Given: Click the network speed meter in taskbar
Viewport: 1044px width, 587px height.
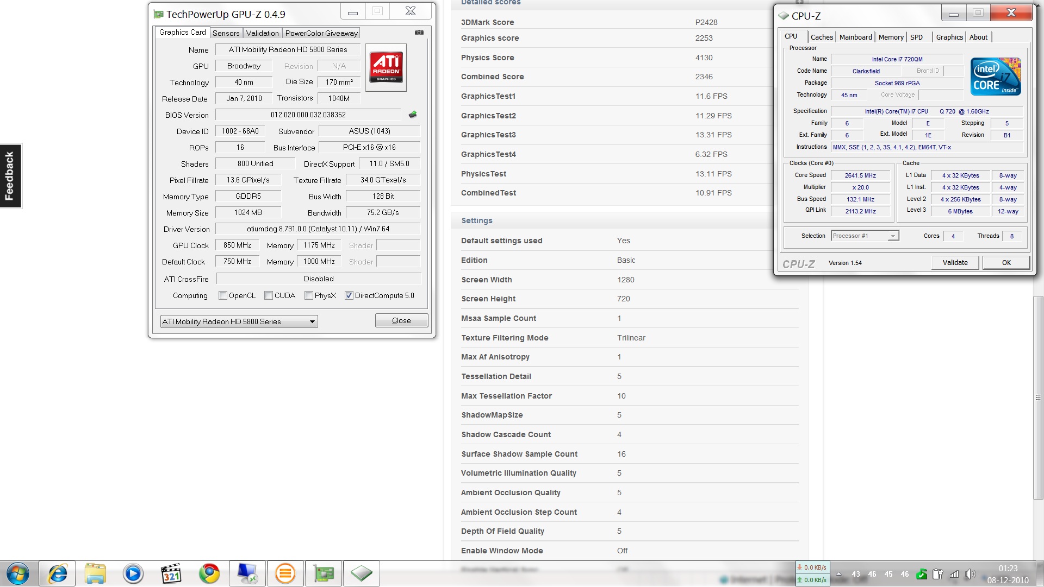Looking at the screenshot, I should [x=812, y=574].
